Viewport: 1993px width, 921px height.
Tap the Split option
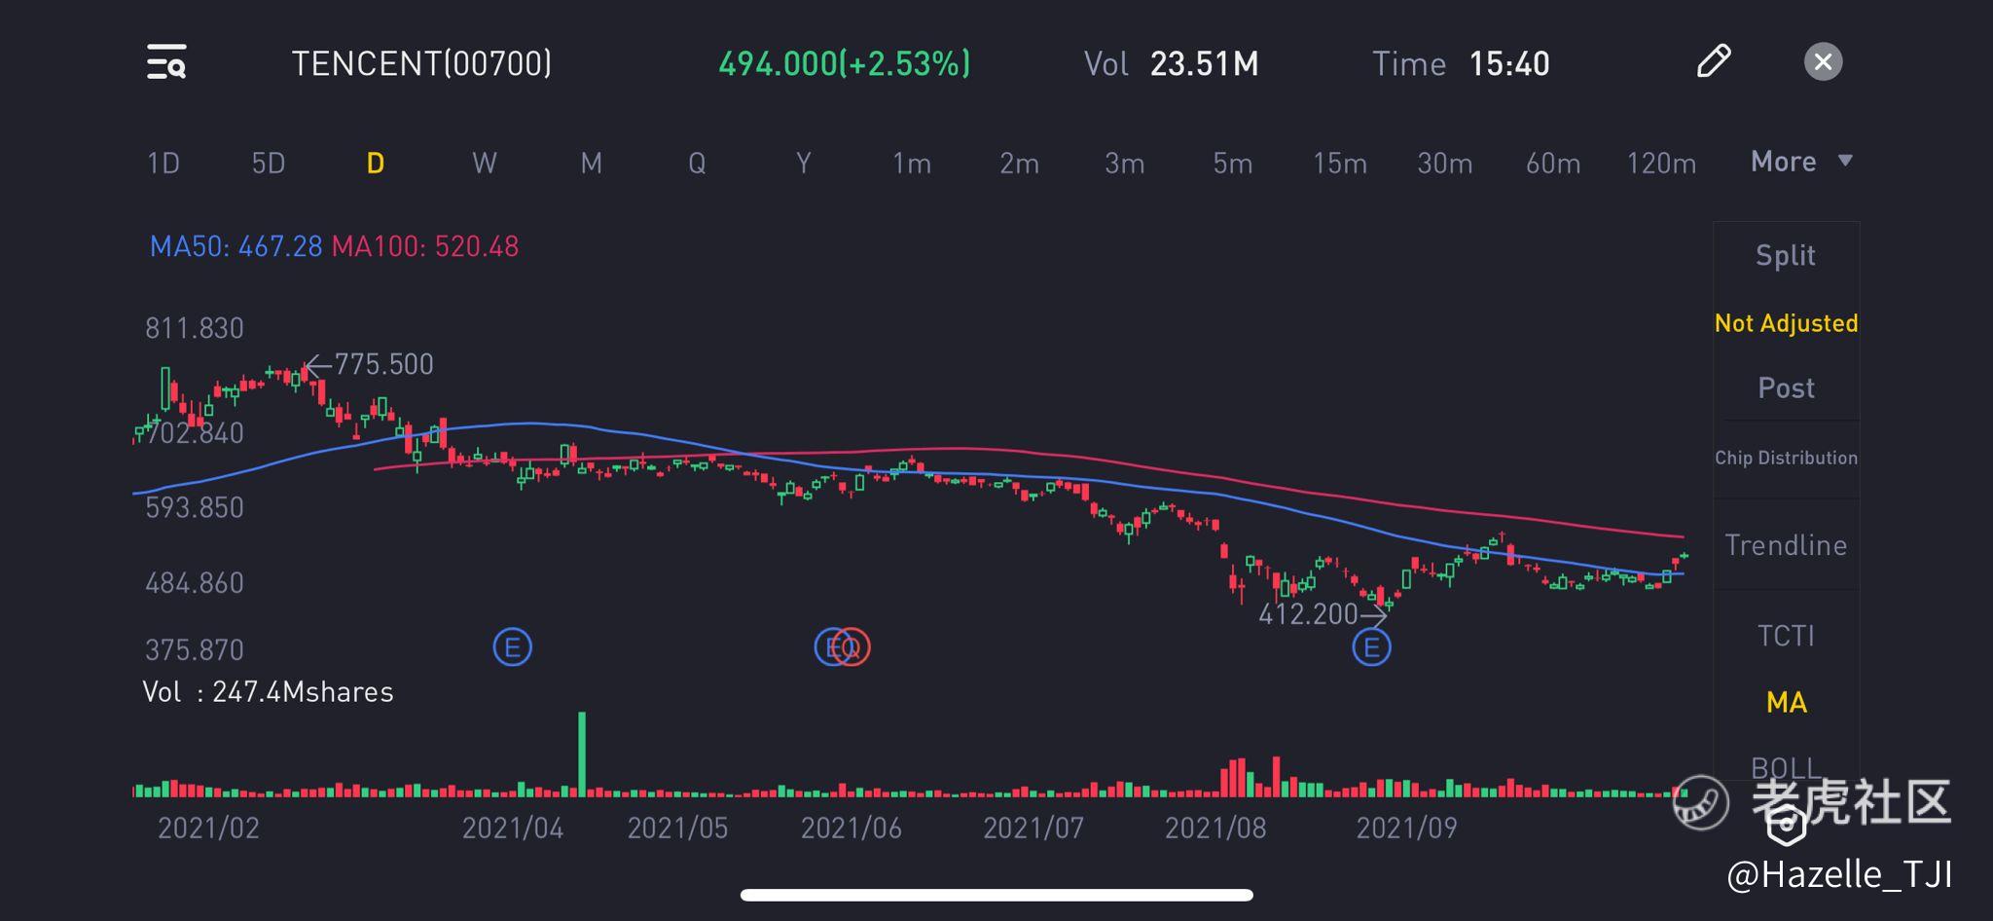coord(1786,255)
